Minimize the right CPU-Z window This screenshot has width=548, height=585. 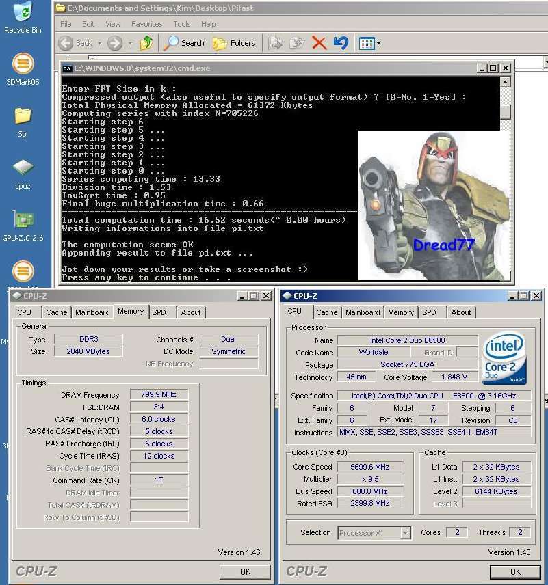pyautogui.click(x=512, y=296)
